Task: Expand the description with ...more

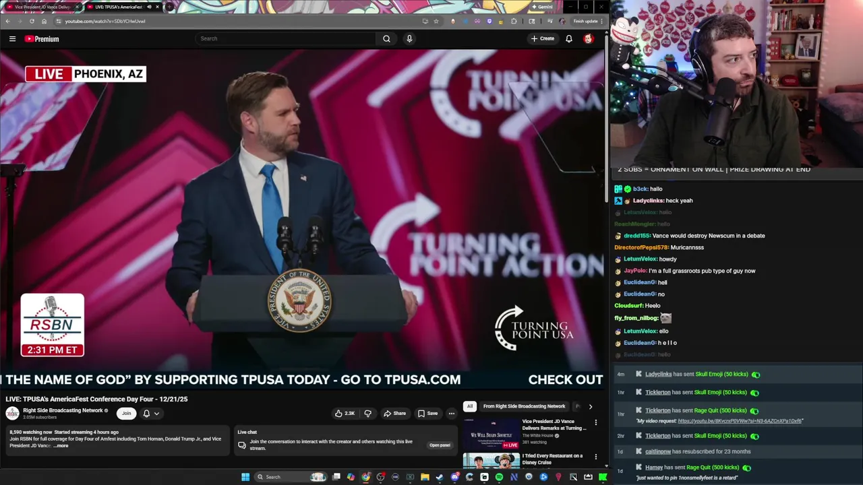Action: (x=61, y=446)
